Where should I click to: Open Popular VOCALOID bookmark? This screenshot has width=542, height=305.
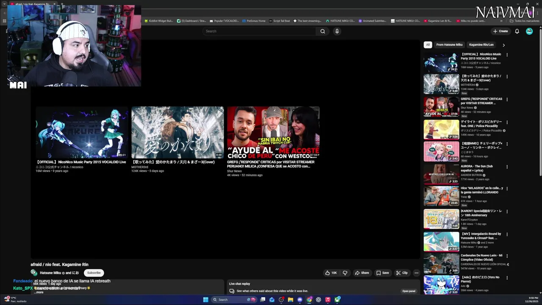pos(224,21)
